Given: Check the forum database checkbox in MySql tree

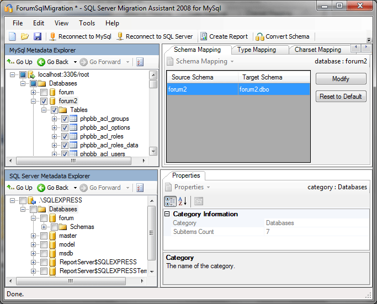Looking at the screenshot, I should tap(45, 92).
